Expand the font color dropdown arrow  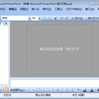pyautogui.click(x=95, y=90)
